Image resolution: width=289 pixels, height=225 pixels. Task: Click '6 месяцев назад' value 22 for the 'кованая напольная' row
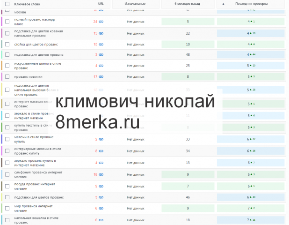click(188, 33)
